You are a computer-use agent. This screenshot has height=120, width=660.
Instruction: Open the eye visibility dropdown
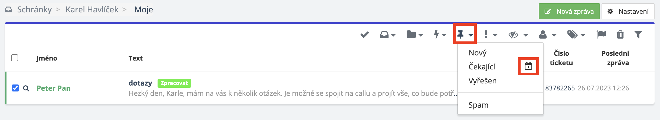click(x=518, y=35)
